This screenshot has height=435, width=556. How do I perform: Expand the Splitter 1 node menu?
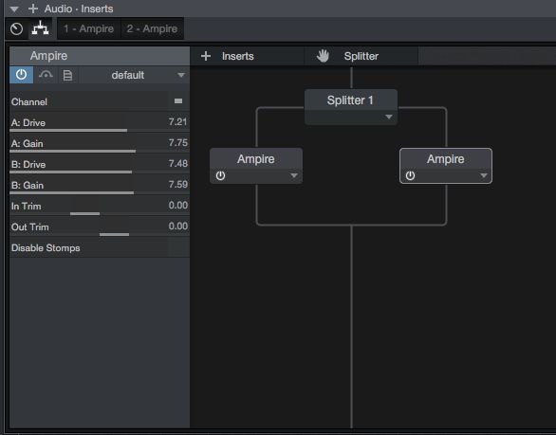coord(389,117)
